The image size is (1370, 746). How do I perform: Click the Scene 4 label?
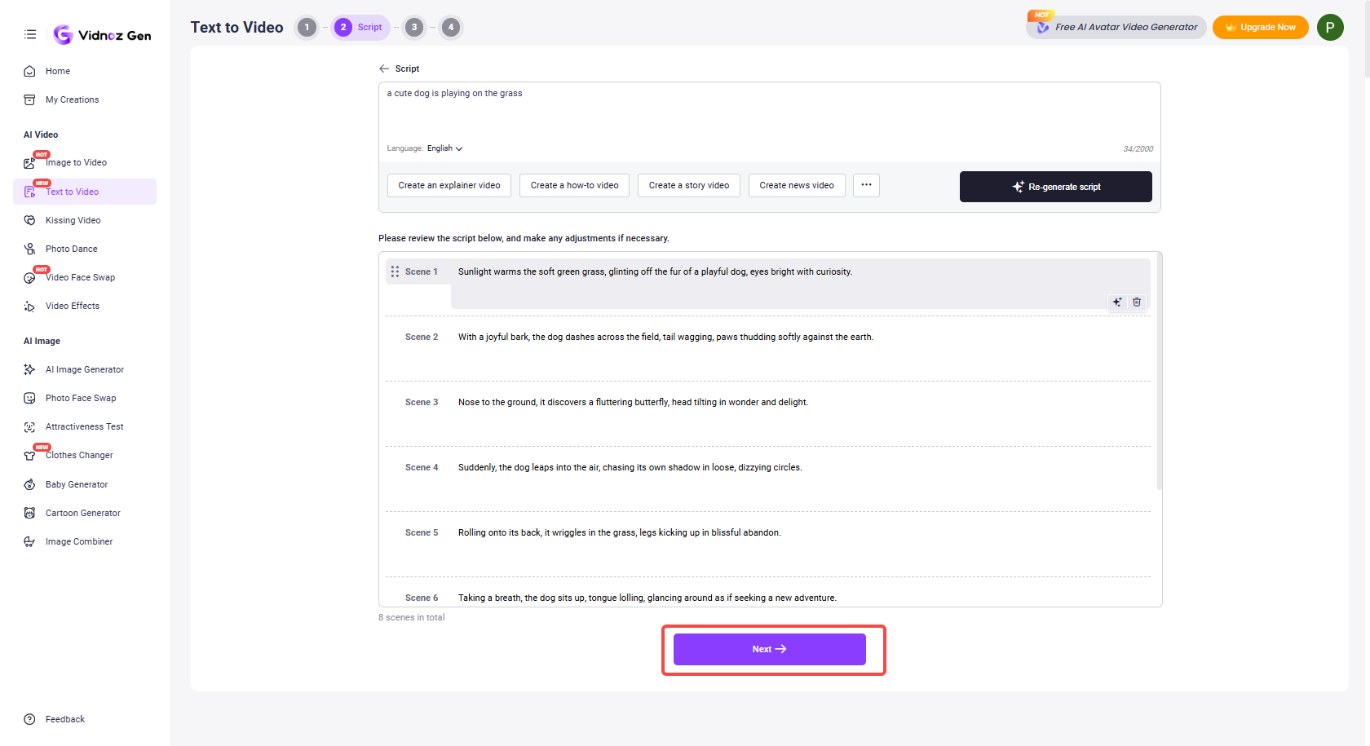[x=422, y=467]
